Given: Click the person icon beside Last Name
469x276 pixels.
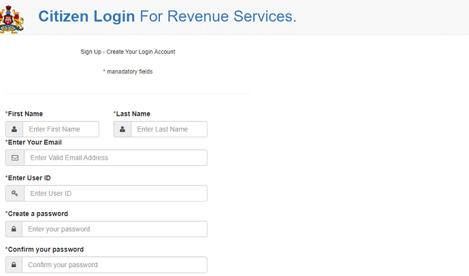Looking at the screenshot, I should 123,129.
